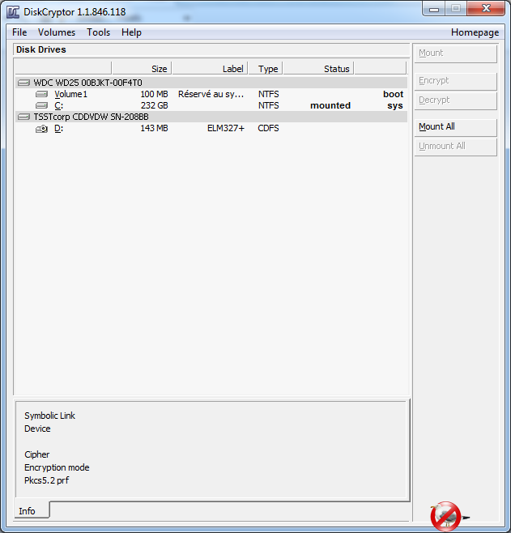
Task: Click the D: CD-ROM disc icon
Action: click(41, 128)
